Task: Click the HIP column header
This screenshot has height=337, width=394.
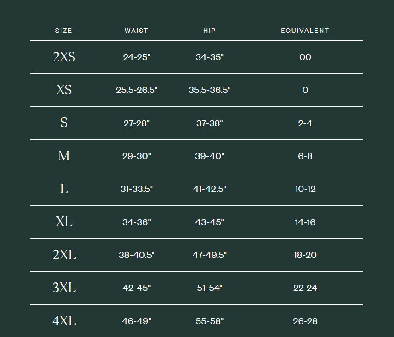Action: pos(209,31)
